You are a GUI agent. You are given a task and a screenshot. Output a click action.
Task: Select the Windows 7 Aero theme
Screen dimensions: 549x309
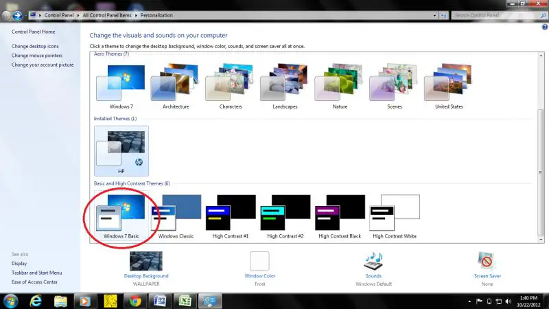[x=121, y=87]
